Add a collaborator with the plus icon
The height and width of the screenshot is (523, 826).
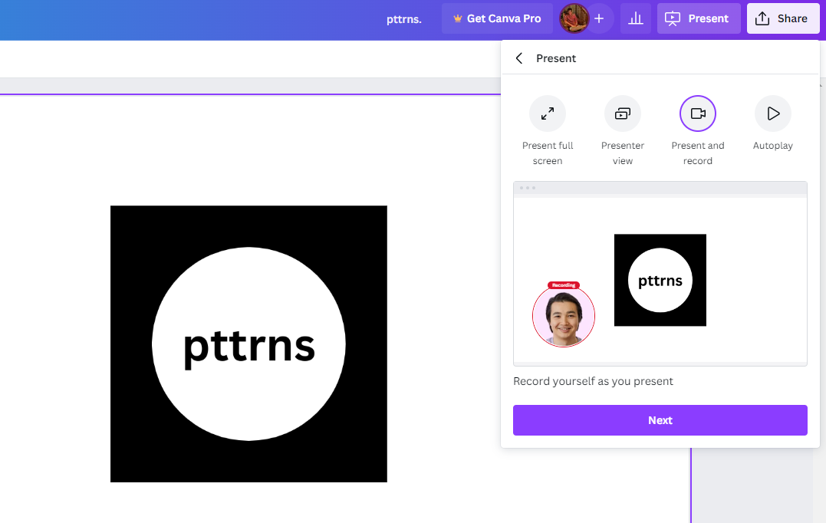(599, 18)
